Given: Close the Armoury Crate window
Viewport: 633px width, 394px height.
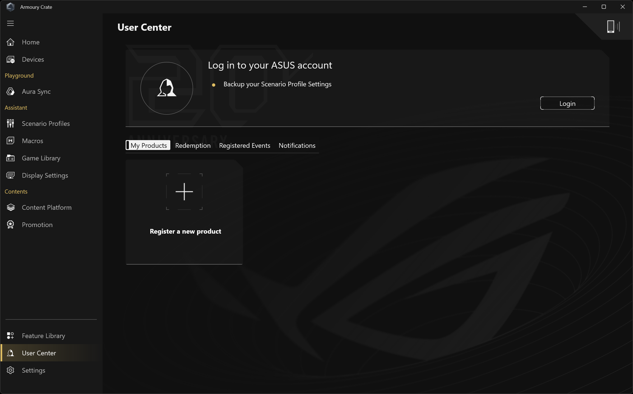Looking at the screenshot, I should (x=623, y=7).
